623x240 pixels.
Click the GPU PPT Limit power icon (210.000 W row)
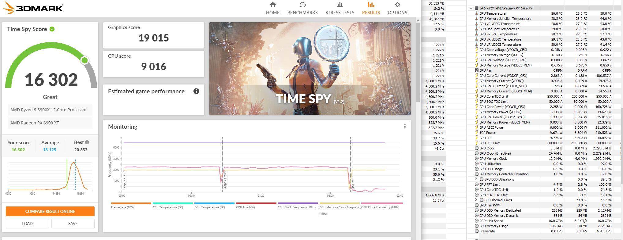tap(476, 143)
